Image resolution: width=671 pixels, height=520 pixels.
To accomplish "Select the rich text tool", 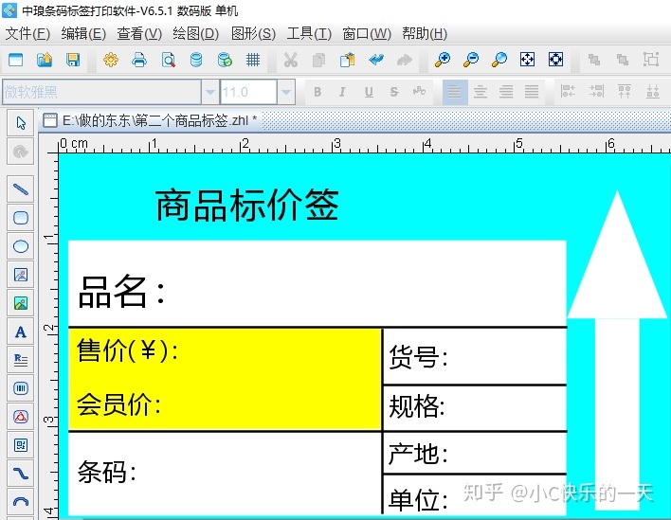I will pyautogui.click(x=21, y=360).
